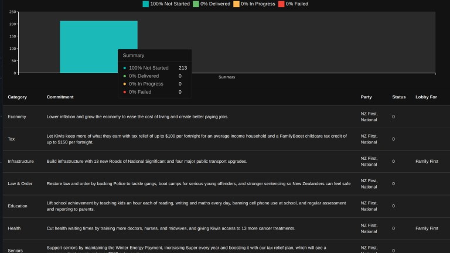Click the 'Cut health waiting times' commitment text

[x=171, y=228]
